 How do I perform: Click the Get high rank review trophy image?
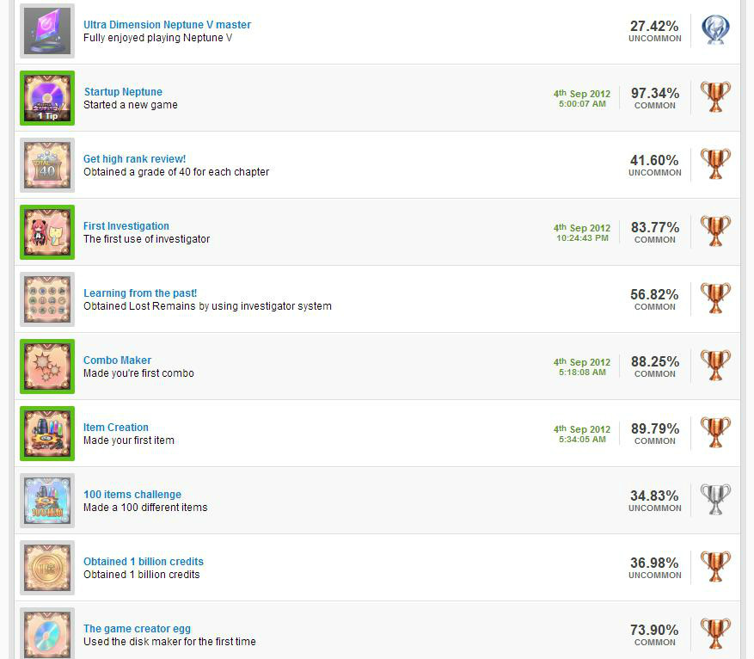click(47, 165)
